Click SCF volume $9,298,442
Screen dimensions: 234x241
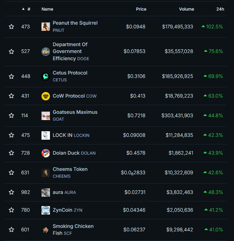[180, 230]
